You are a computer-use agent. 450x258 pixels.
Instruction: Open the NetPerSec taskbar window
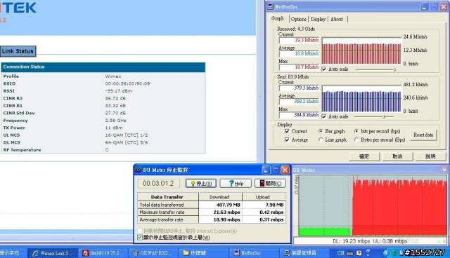point(252,253)
